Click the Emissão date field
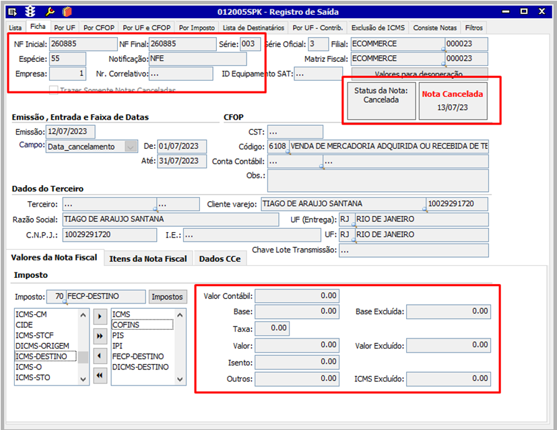This screenshot has width=557, height=430. 70,132
